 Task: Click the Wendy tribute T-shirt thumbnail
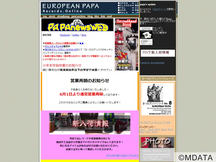146,36
